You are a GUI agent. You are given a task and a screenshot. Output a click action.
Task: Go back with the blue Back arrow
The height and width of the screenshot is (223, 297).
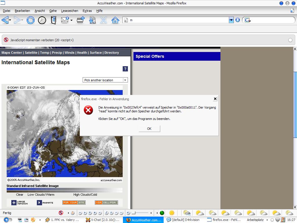coord(5,20)
